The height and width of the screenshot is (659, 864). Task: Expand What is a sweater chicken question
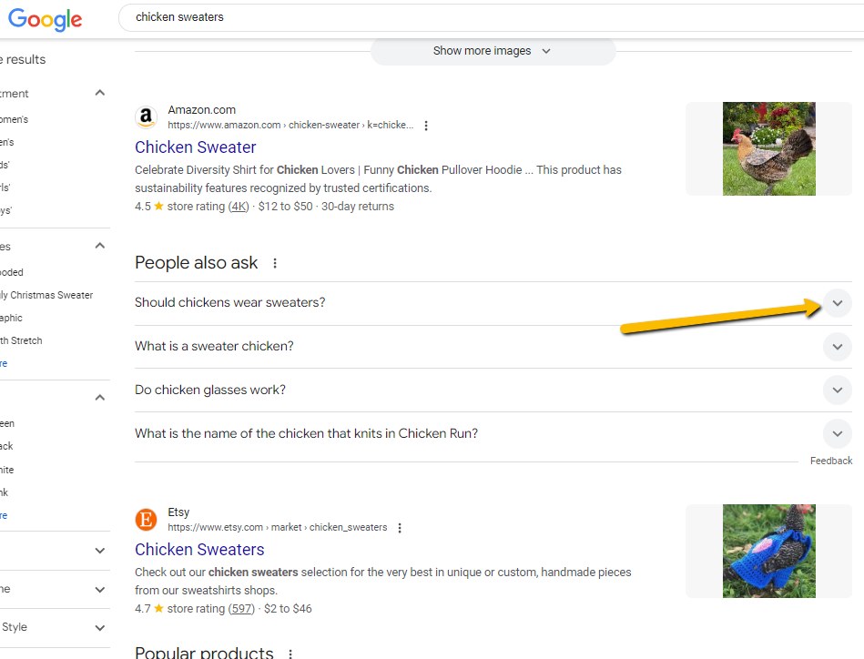837,347
